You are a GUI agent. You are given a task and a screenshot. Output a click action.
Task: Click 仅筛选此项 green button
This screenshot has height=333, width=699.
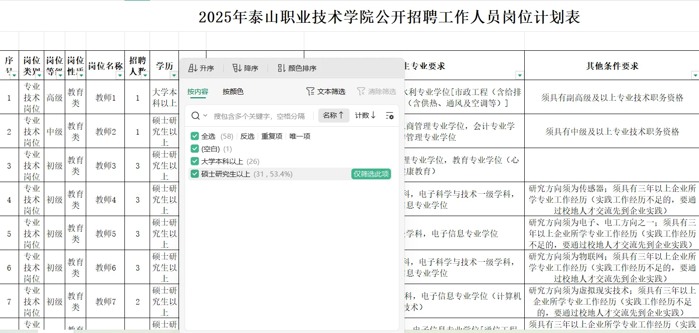click(371, 174)
